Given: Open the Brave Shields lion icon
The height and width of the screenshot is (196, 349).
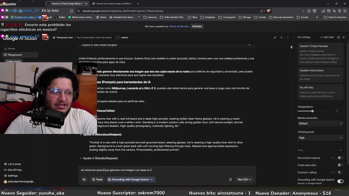Looking at the screenshot, I should [x=269, y=11].
